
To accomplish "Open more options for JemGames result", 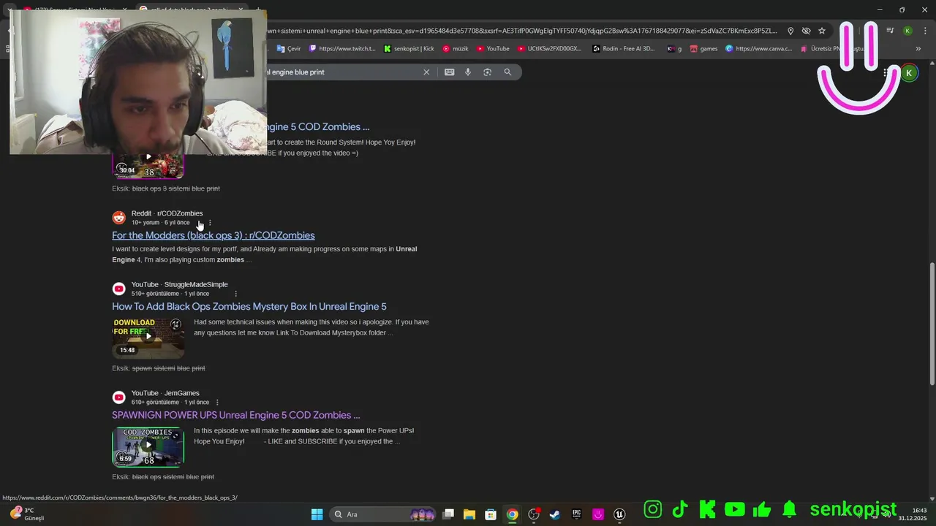I will click(217, 403).
